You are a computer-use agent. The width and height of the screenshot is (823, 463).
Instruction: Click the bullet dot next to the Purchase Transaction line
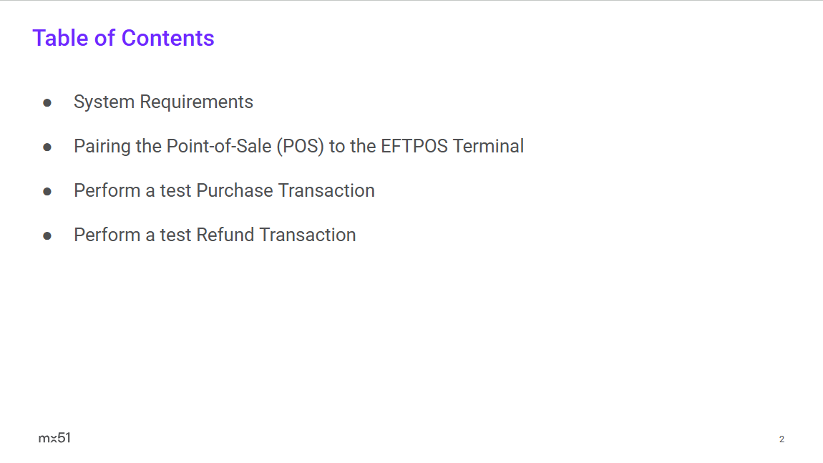coord(47,192)
